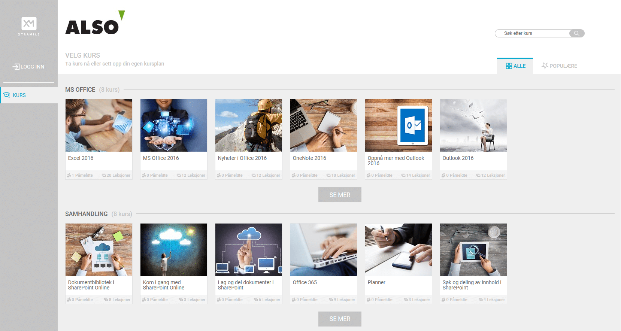
Task: Click SE MER under MS Office
Action: 340,195
